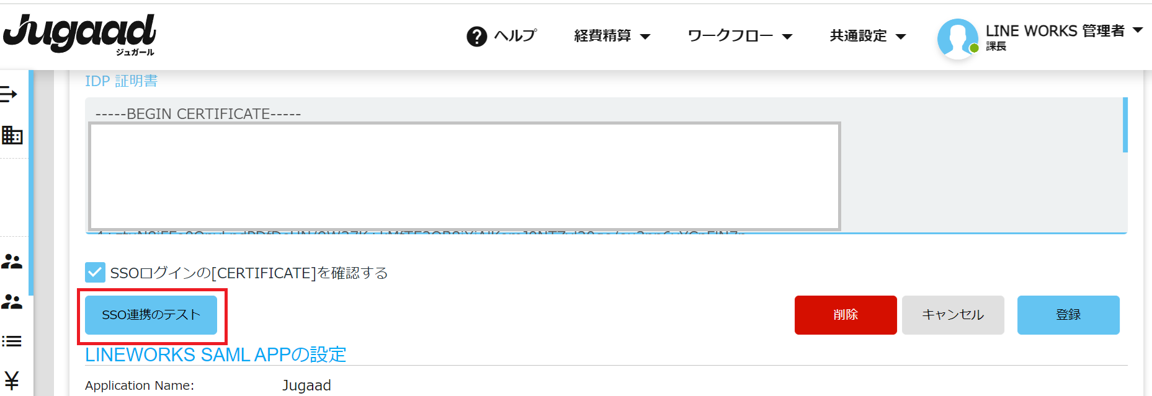Click the 登録 button
This screenshot has height=396, width=1152.
[1068, 315]
